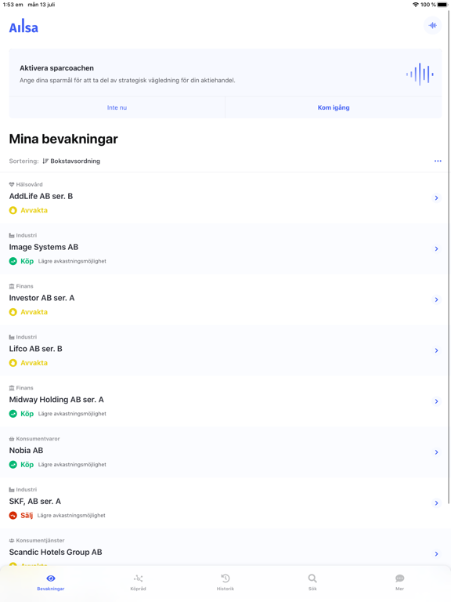Click the Köp label on Nobia AB
The width and height of the screenshot is (451, 602).
coord(27,465)
